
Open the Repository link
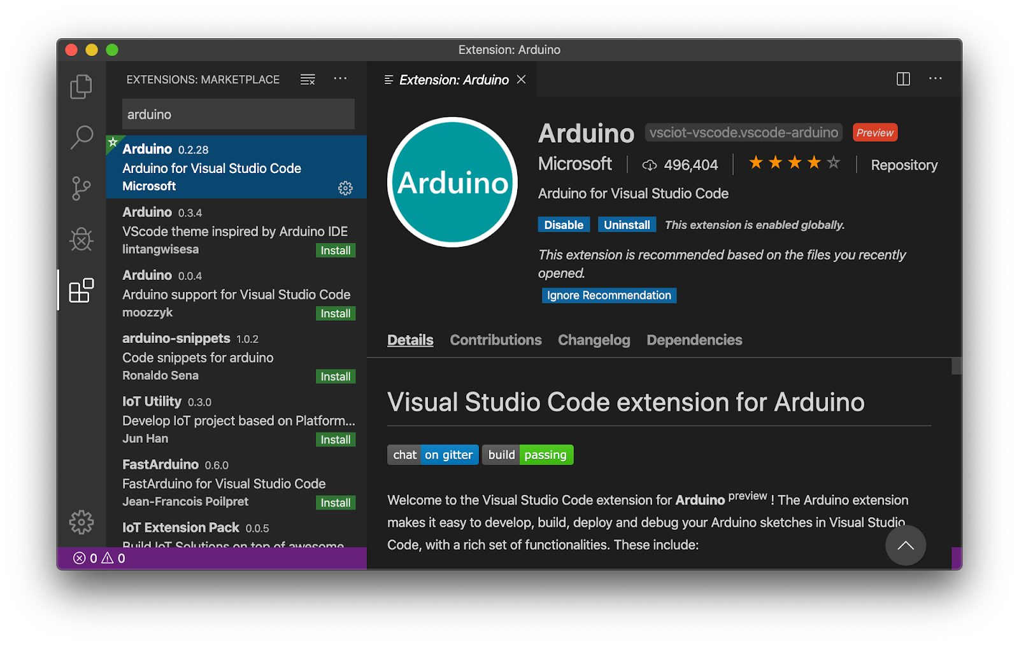(904, 165)
